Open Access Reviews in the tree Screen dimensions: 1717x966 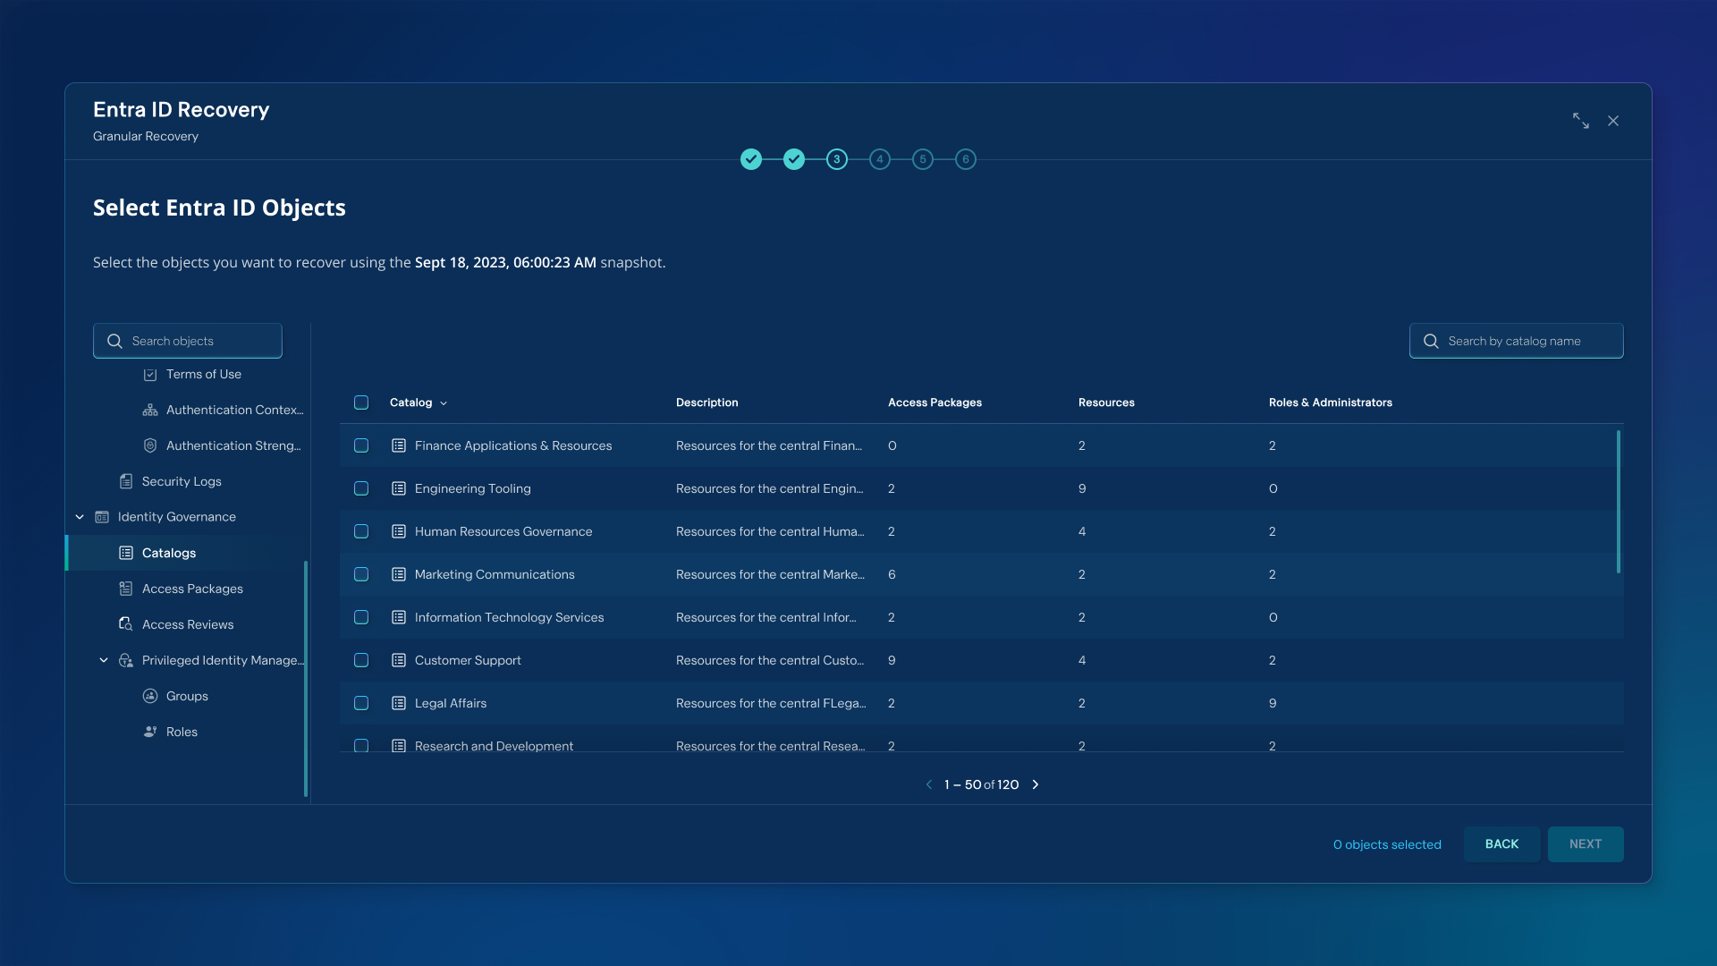[x=188, y=625]
